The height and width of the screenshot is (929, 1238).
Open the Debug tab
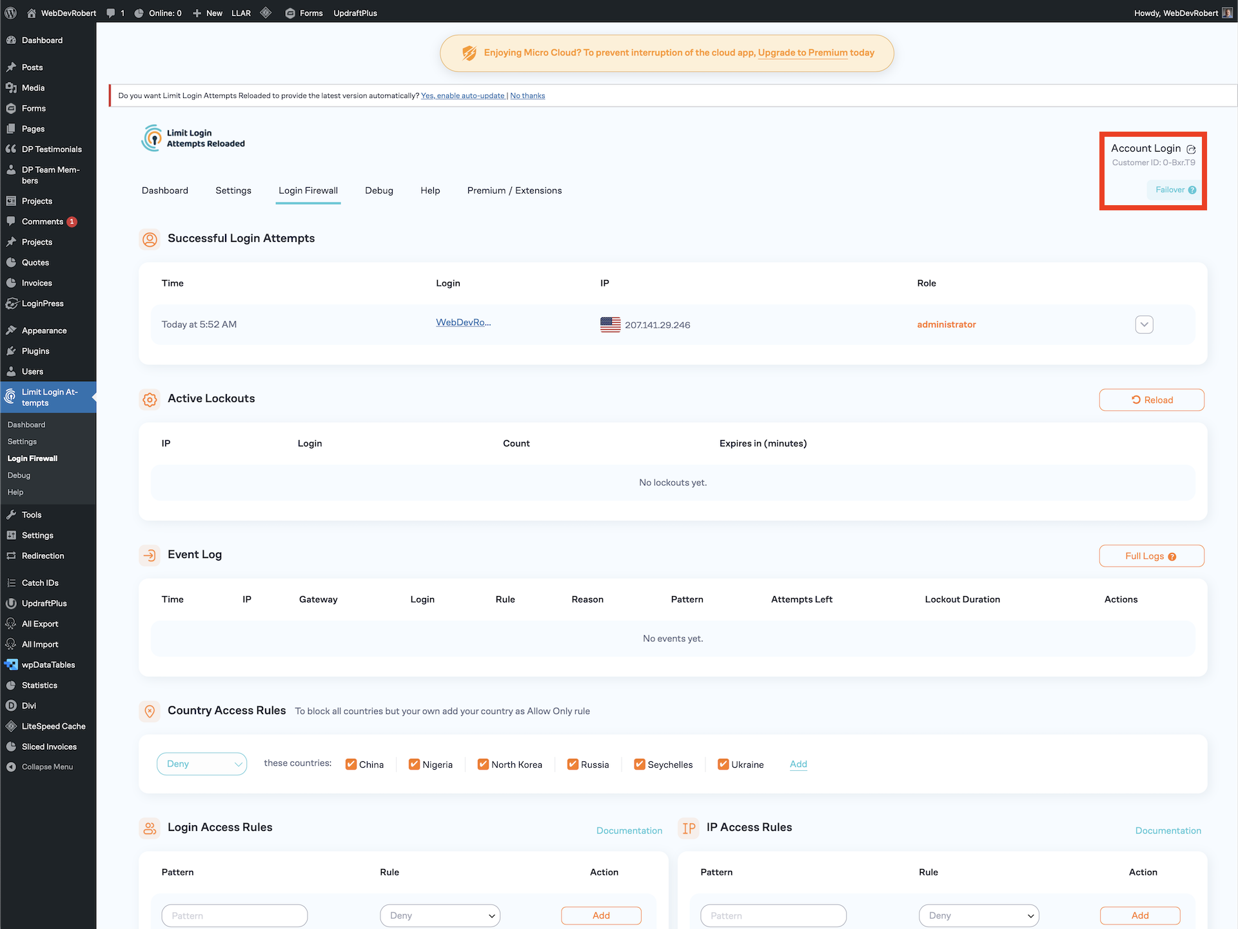tap(378, 190)
